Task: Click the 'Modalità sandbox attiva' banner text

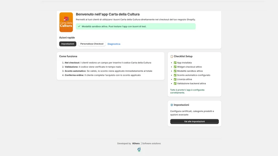Action: (x=114, y=27)
